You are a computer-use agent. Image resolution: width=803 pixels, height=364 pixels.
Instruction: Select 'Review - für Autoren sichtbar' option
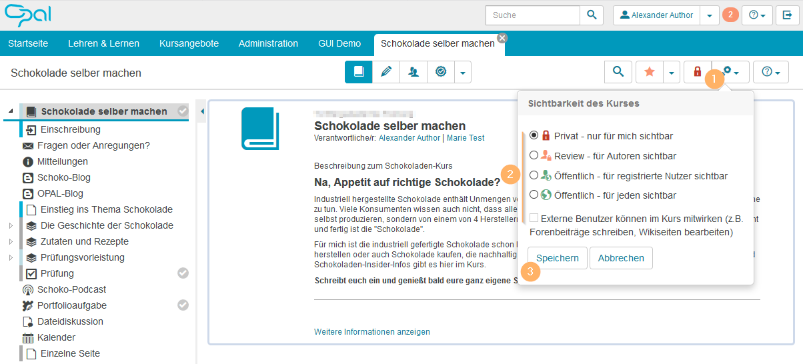click(534, 155)
